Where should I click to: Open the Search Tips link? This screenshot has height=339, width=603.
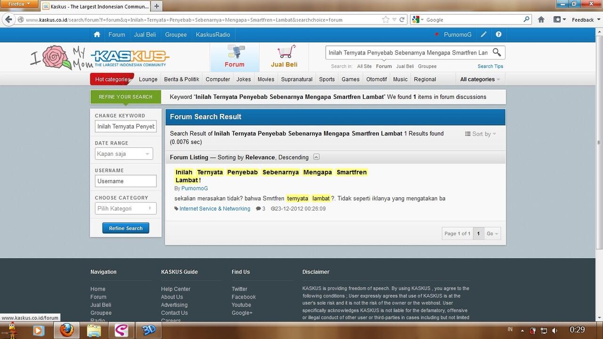pos(490,66)
